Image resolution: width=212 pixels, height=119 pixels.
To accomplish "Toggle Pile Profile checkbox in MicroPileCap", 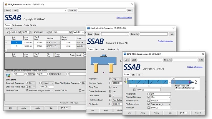I will pyautogui.click(x=110, y=79).
